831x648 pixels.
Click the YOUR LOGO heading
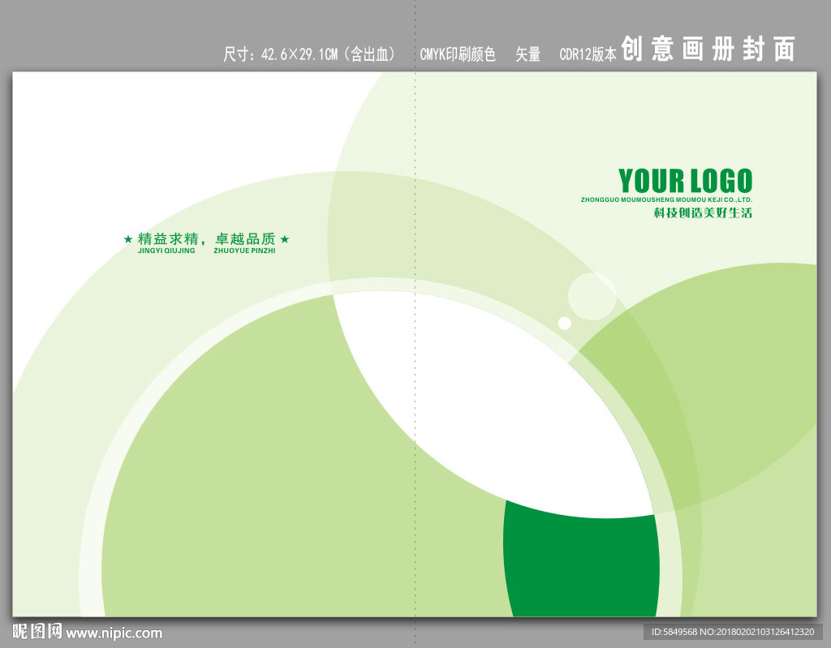pyautogui.click(x=685, y=181)
